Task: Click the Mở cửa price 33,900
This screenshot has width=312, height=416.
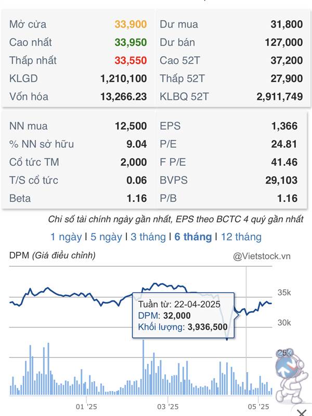Action: pos(131,24)
